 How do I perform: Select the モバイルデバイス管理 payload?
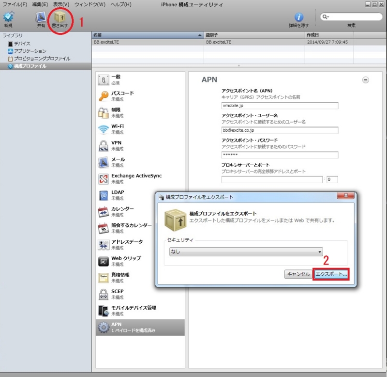[x=140, y=311]
